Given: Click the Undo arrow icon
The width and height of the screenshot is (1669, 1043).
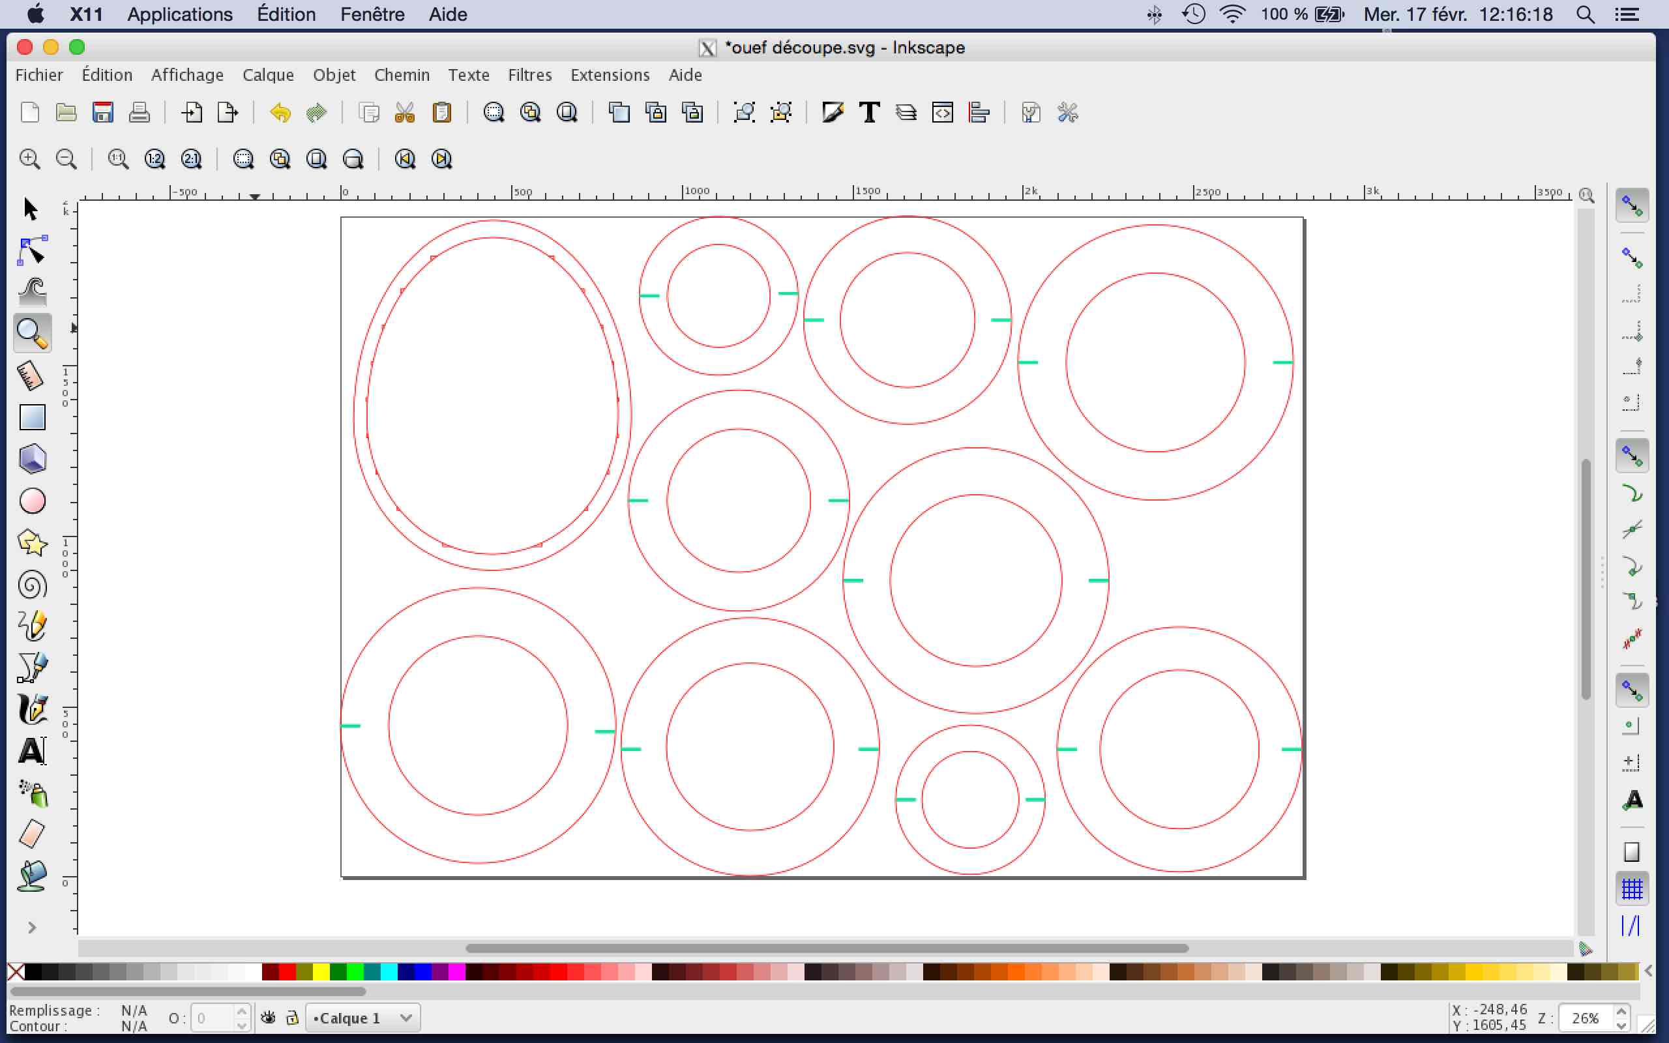Looking at the screenshot, I should coord(280,112).
